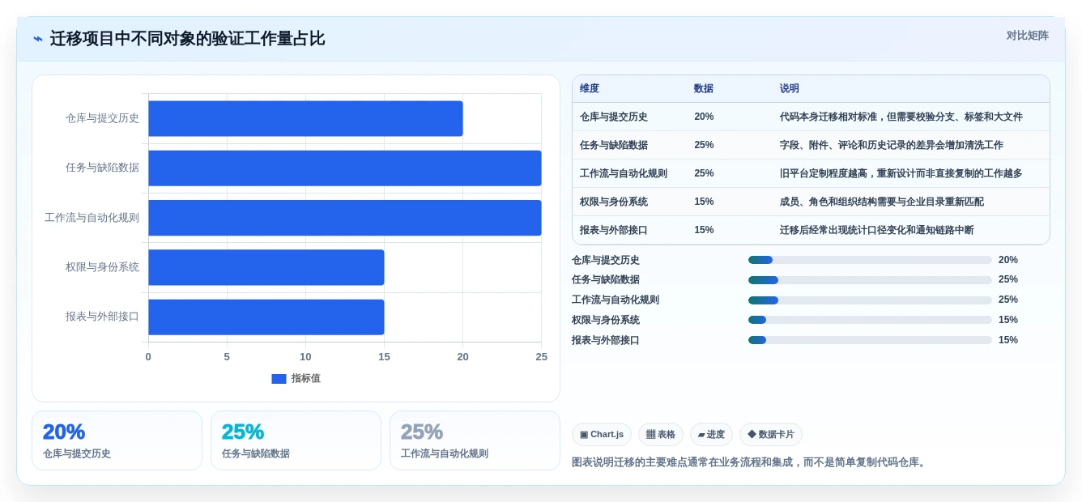Click the 数据 column header
The height and width of the screenshot is (502, 1082).
click(704, 89)
